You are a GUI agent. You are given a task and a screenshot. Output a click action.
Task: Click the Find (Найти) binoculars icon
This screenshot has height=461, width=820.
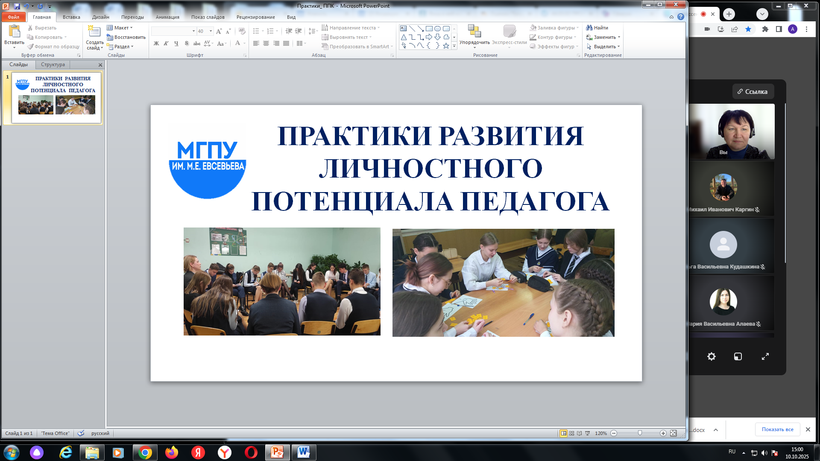(589, 28)
